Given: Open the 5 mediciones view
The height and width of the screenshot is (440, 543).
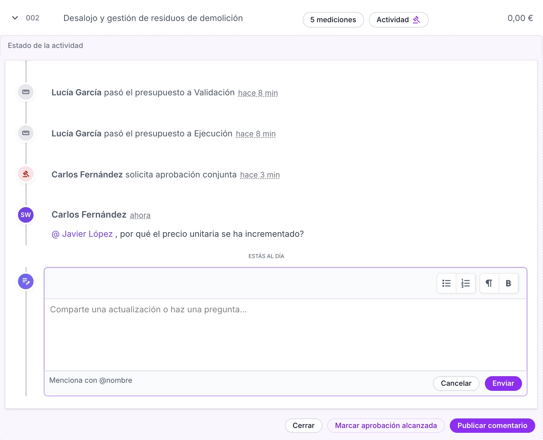Looking at the screenshot, I should point(333,20).
